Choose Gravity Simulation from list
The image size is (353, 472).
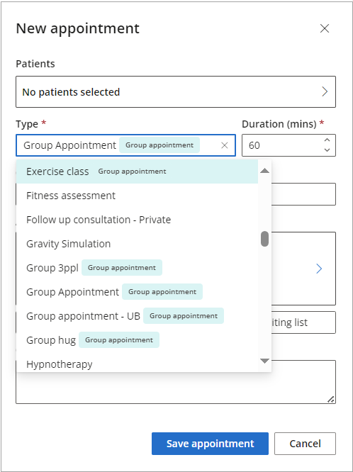coord(137,244)
